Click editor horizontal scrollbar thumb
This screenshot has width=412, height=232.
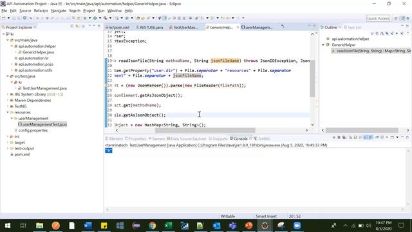[205, 130]
